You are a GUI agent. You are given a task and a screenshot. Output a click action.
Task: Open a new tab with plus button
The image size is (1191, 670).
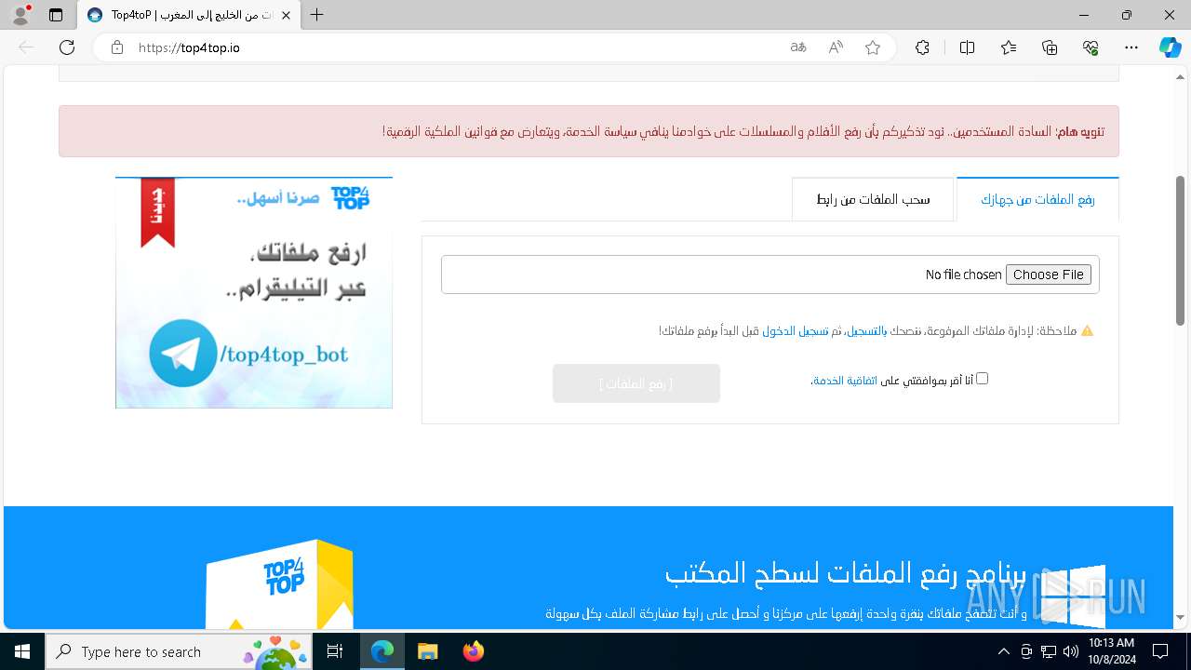[317, 15]
